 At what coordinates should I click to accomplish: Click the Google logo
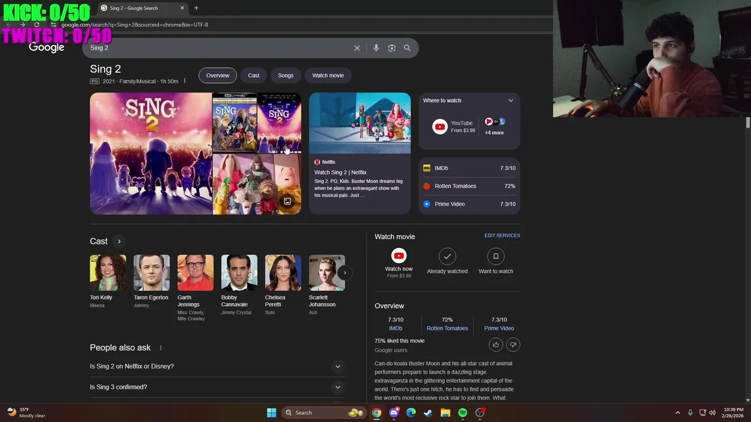[x=46, y=47]
